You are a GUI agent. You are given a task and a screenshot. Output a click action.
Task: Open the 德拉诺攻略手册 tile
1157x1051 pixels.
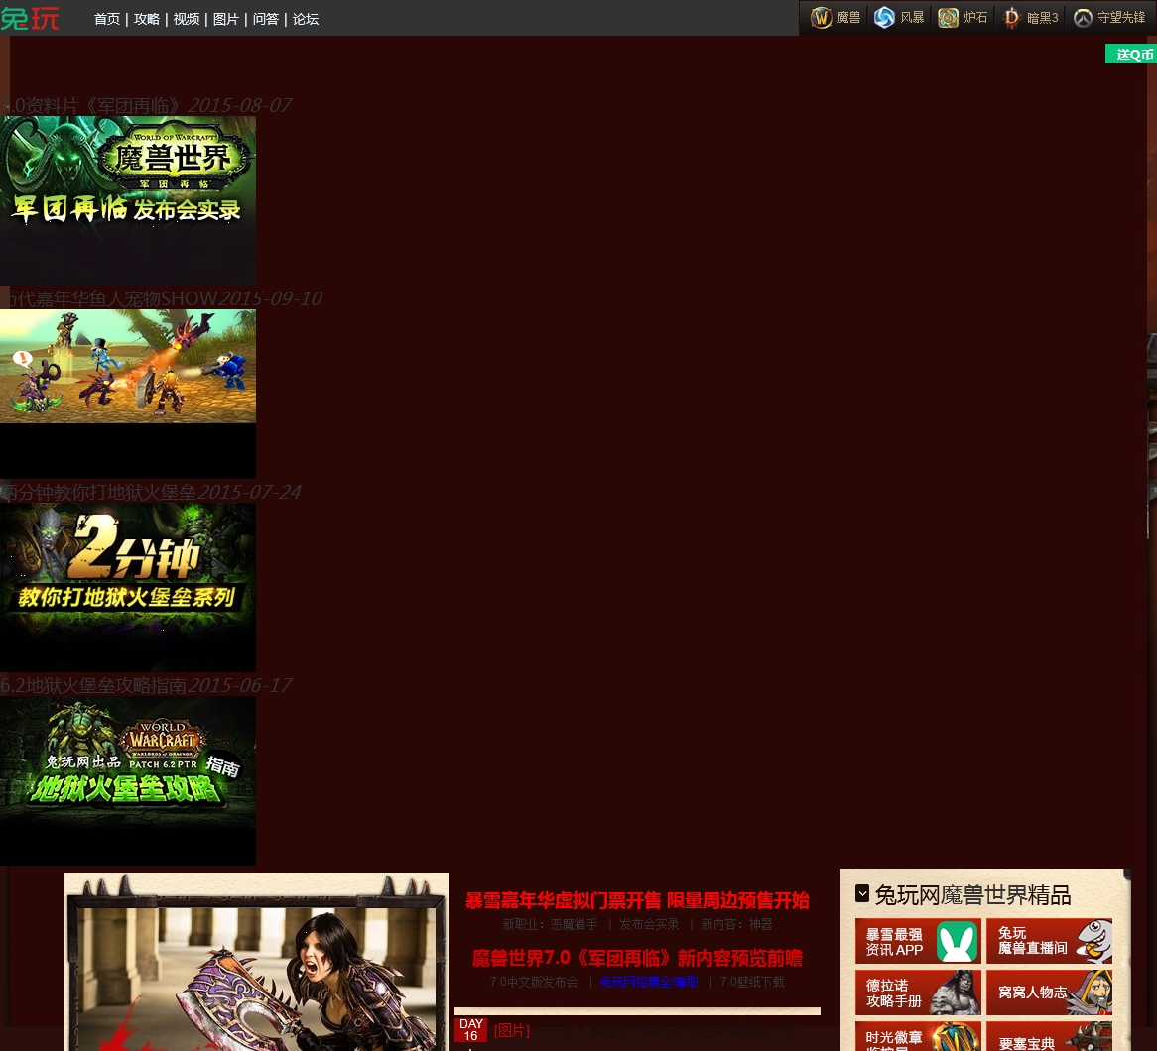point(918,993)
